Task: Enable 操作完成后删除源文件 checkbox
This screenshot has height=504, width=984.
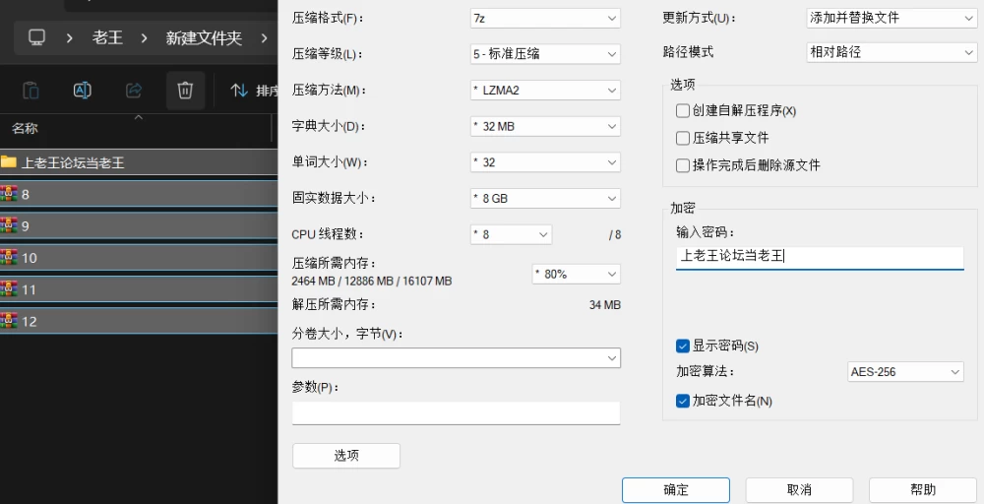Action: [683, 165]
